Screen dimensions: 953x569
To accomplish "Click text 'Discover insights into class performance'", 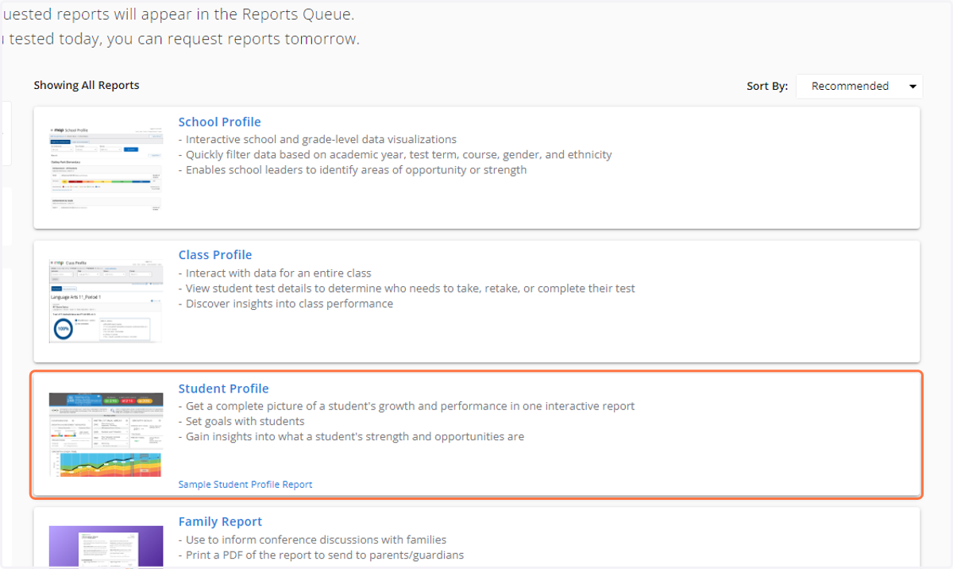I will 290,303.
